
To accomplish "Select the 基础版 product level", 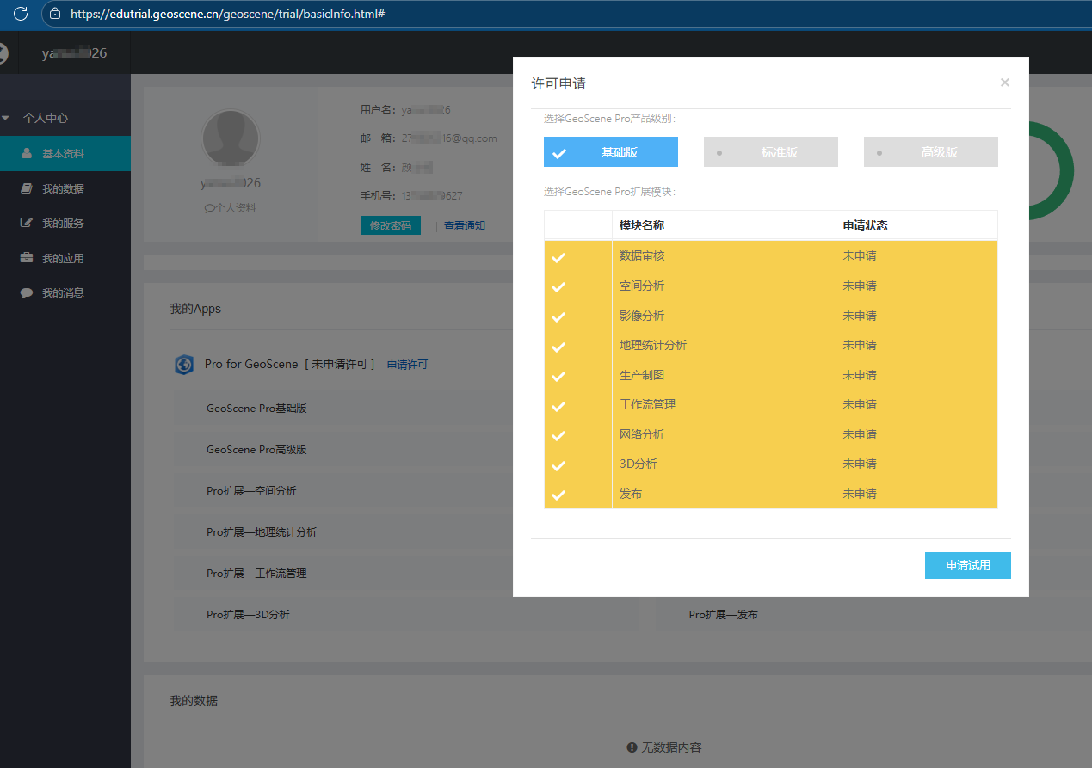I will point(611,152).
